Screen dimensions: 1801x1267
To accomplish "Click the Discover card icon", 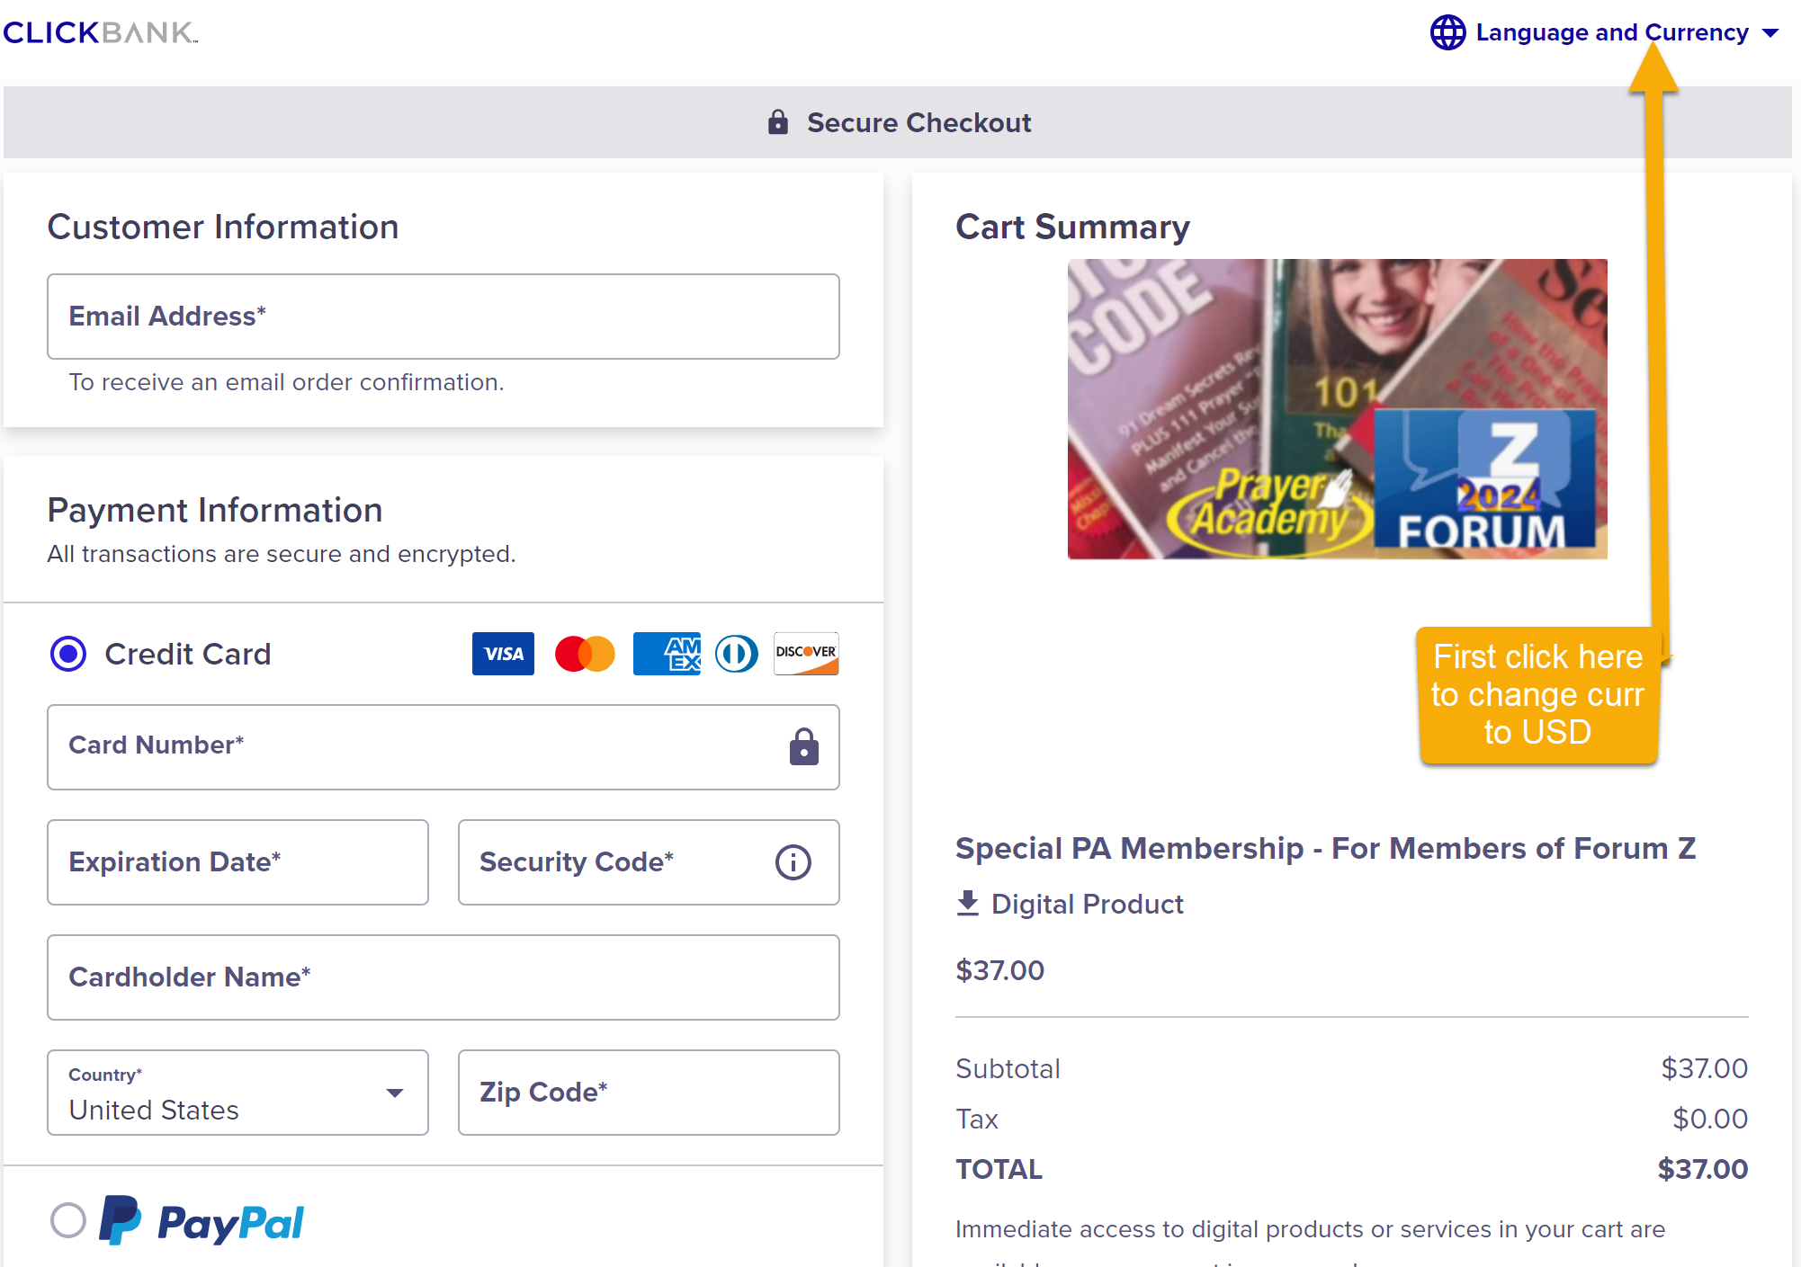I will (806, 654).
